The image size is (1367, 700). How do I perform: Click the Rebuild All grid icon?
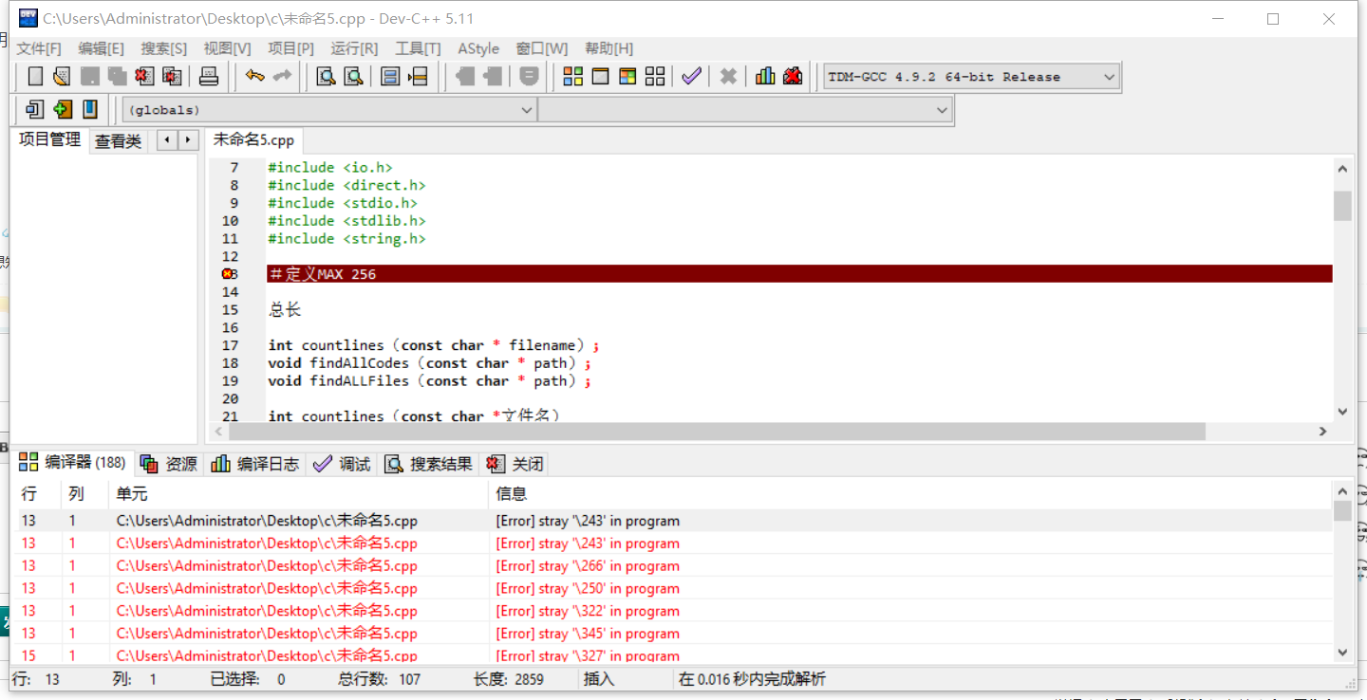(655, 77)
